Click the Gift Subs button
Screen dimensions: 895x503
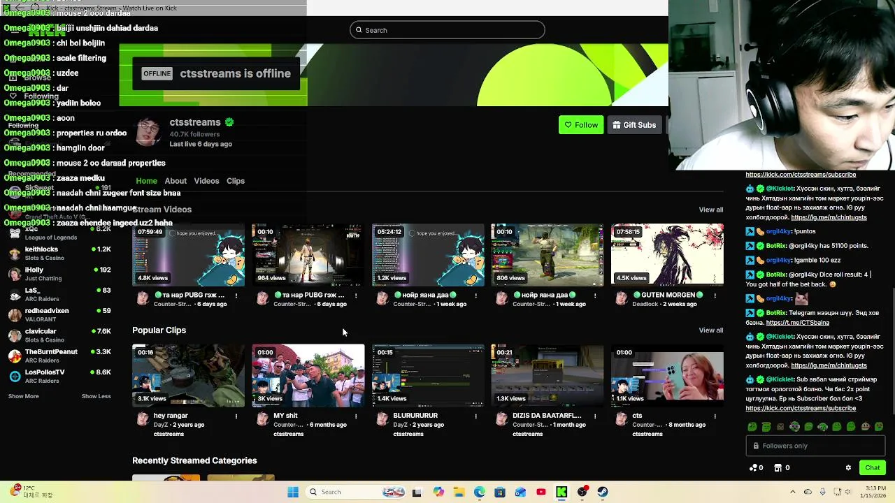click(634, 125)
